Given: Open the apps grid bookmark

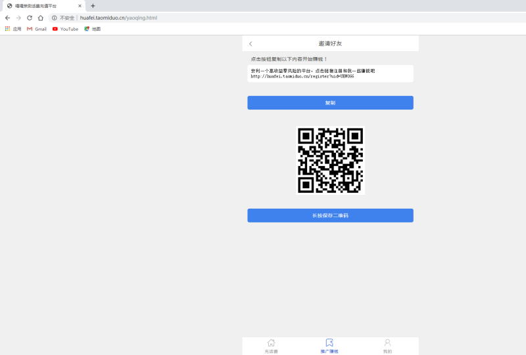Looking at the screenshot, I should coord(13,29).
